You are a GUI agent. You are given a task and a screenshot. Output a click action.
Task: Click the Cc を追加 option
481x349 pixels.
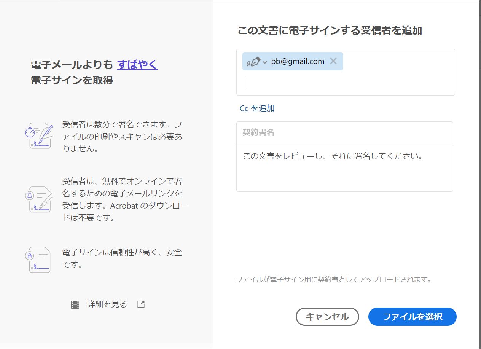click(256, 108)
